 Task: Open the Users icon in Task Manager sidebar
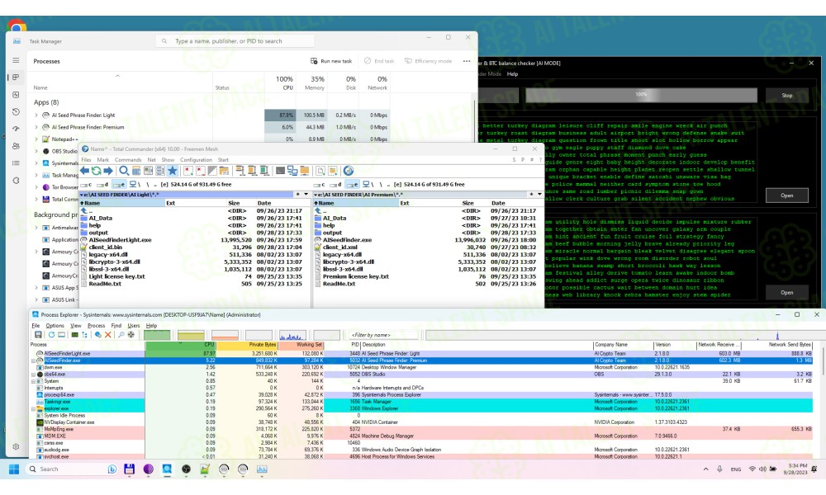[x=16, y=146]
